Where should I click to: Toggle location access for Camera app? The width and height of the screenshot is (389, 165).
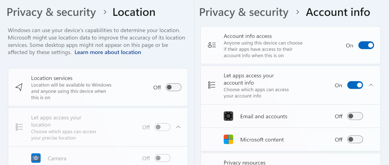pyautogui.click(x=162, y=158)
